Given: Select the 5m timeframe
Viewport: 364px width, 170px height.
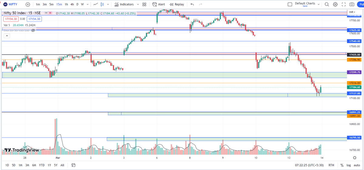Looking at the screenshot, I should tap(52, 4).
